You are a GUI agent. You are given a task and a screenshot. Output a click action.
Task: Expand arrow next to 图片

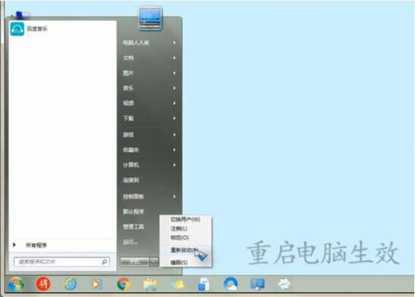tap(174, 73)
